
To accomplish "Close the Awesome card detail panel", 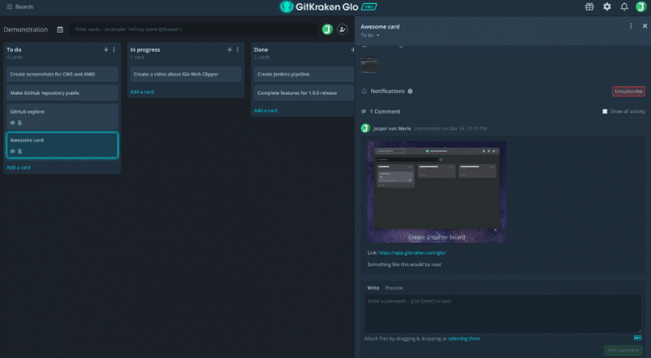I will [x=644, y=26].
